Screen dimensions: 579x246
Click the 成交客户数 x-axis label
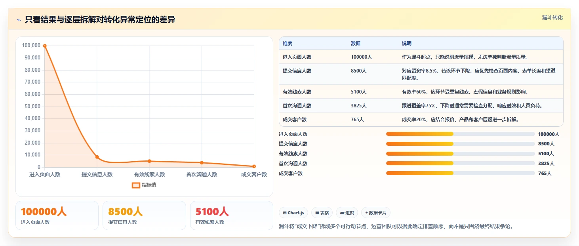[254, 174]
